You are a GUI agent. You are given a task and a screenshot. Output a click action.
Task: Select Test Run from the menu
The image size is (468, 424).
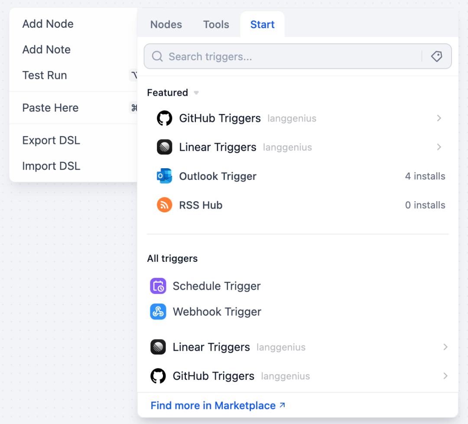click(x=45, y=75)
